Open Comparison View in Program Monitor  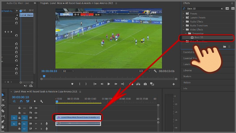coord(152,84)
